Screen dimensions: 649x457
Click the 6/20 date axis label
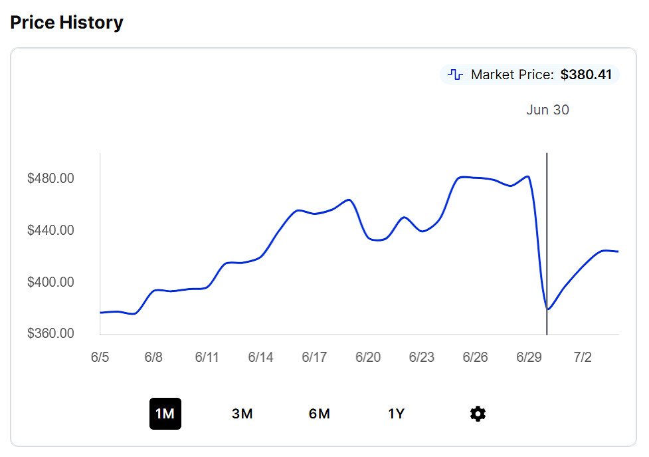[368, 357]
